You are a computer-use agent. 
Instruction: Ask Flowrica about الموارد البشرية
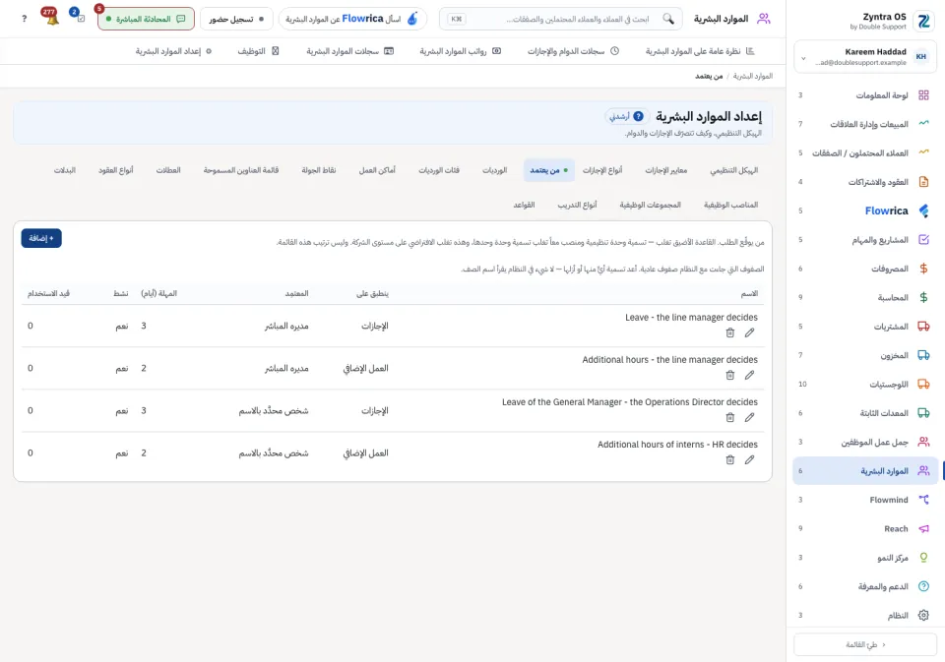point(352,19)
